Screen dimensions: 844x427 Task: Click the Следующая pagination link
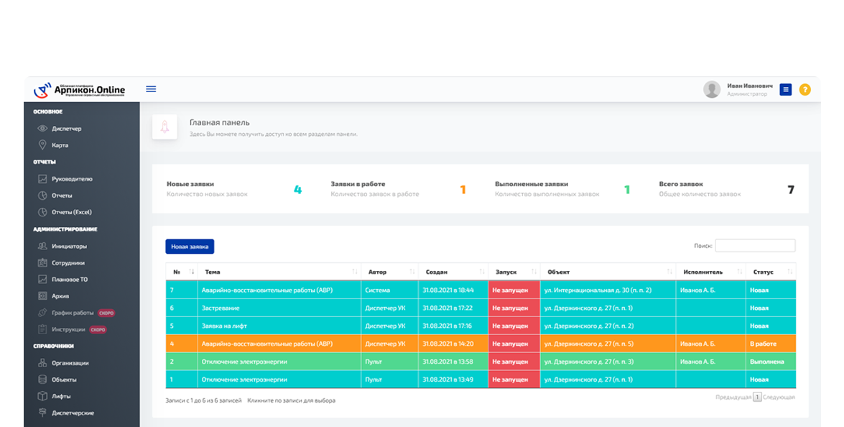779,398
